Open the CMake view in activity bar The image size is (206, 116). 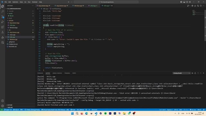(x=3, y=37)
